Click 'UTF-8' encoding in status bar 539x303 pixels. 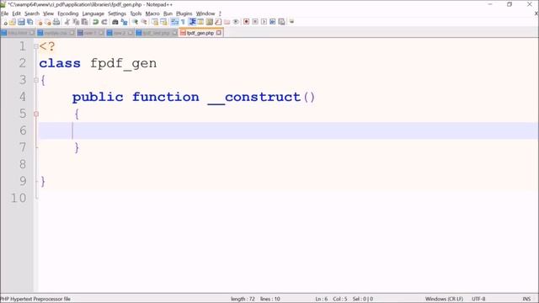(478, 299)
